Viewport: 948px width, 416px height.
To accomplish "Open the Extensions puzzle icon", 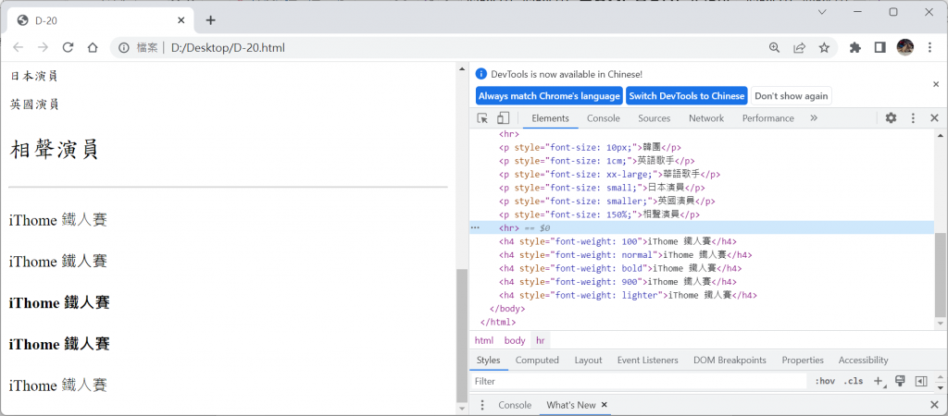I will coord(854,48).
